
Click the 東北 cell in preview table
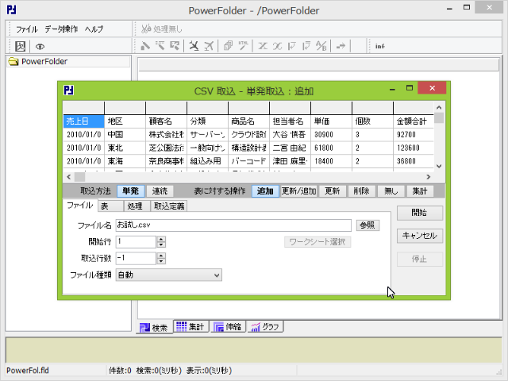125,148
